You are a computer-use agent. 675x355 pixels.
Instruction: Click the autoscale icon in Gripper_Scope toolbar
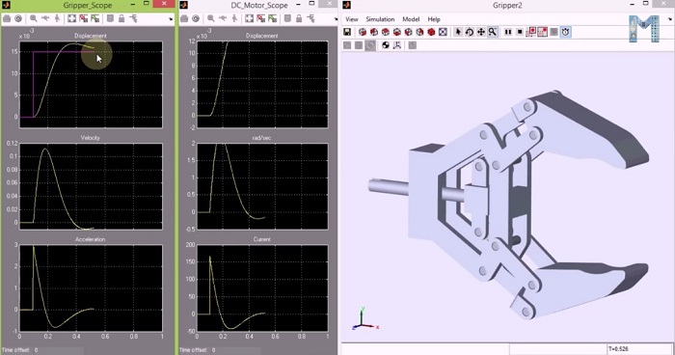coord(72,18)
